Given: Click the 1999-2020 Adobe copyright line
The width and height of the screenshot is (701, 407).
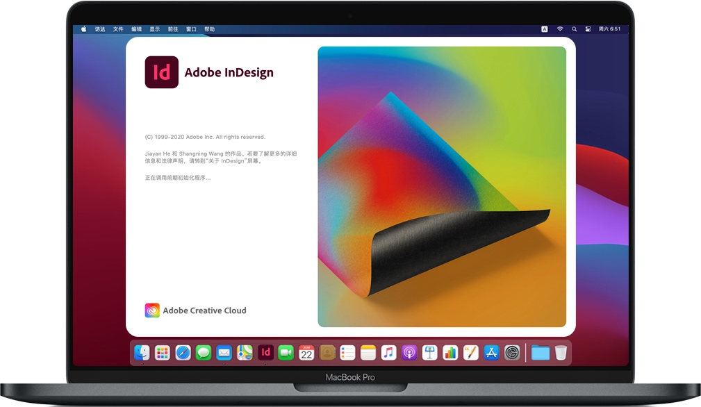Looking at the screenshot, I should click(x=205, y=137).
